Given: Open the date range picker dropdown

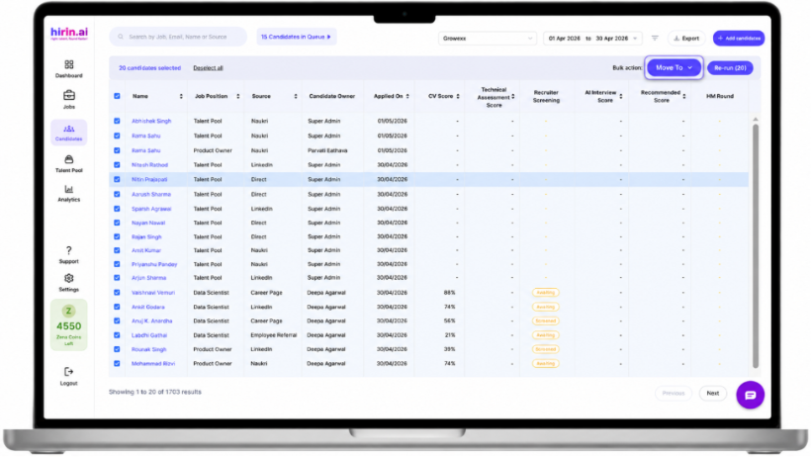Looking at the screenshot, I should pos(592,39).
